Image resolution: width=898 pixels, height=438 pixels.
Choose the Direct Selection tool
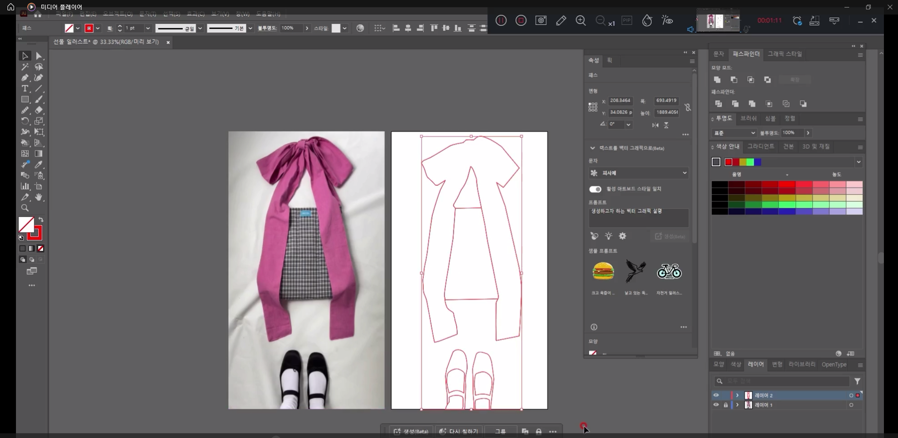point(39,56)
